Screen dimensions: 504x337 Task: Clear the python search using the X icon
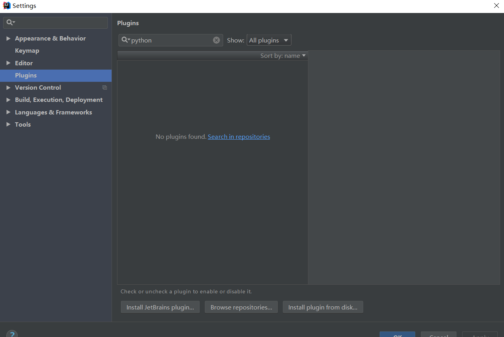click(x=216, y=40)
